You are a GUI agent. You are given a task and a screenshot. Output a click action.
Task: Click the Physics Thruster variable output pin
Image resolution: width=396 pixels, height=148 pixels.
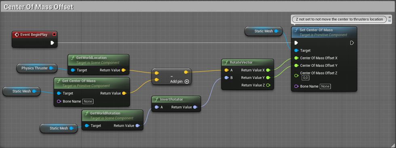[x=51, y=68]
